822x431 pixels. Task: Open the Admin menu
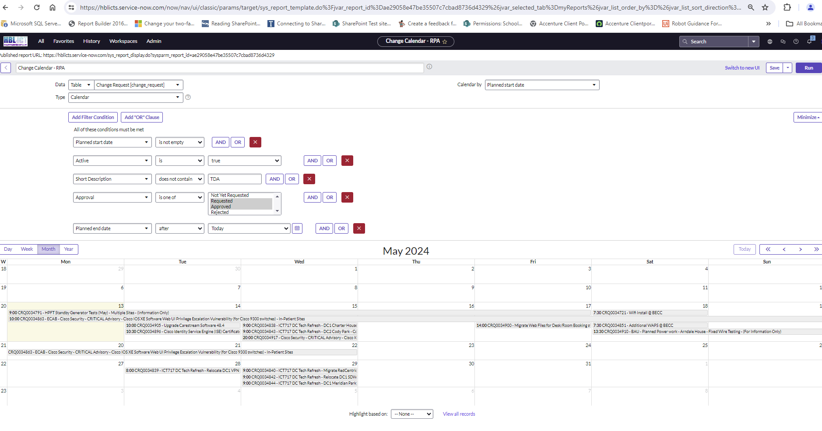click(154, 41)
